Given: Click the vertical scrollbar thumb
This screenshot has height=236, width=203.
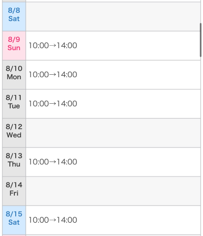Looking at the screenshot, I should coord(201,40).
